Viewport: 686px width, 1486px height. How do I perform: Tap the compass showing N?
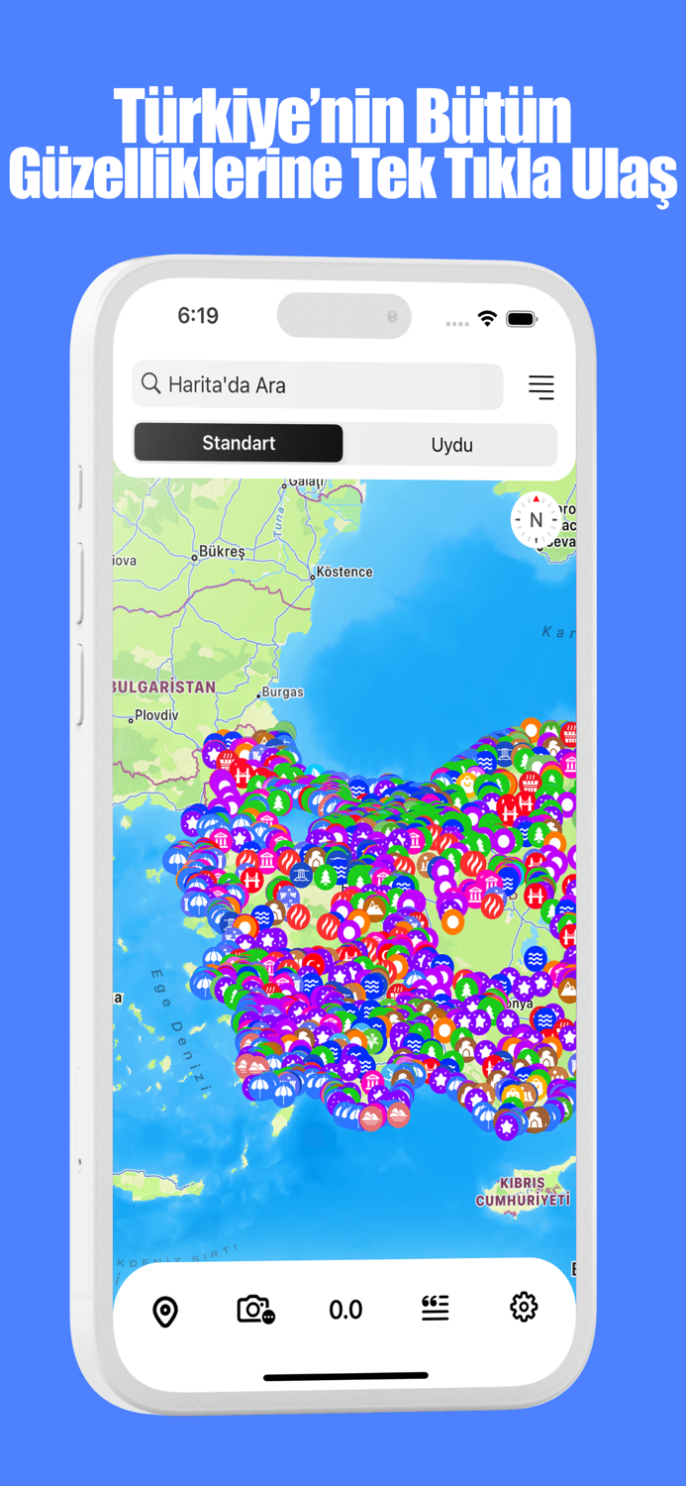pos(536,519)
